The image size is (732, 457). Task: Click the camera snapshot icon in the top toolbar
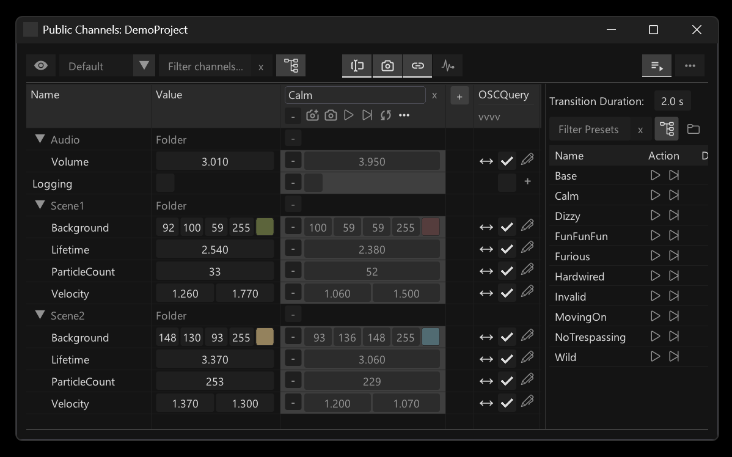[387, 66]
